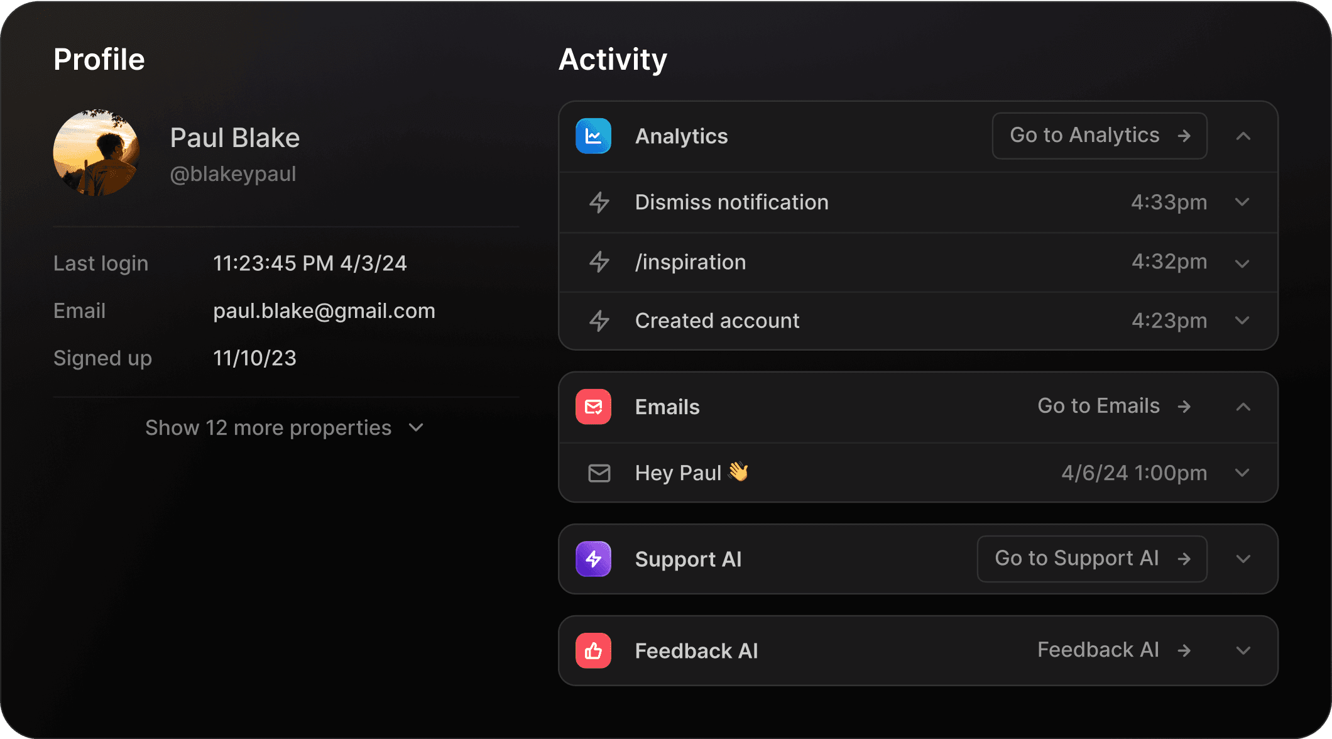Click the envelope icon beside Hey Paul
The width and height of the screenshot is (1332, 739).
click(599, 473)
